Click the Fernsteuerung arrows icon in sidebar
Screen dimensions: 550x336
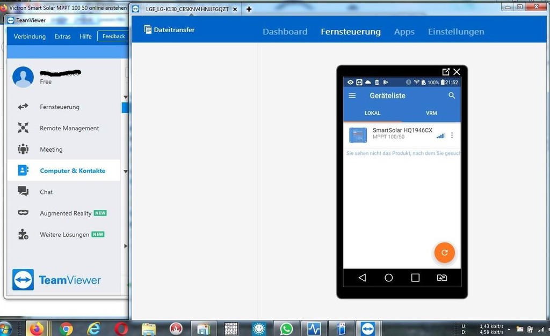[x=23, y=107]
